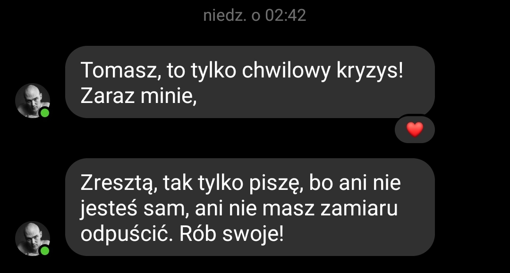Select the 'niedz. o 02:42' timestamp
Screen dimensions: 510x273
[255, 15]
